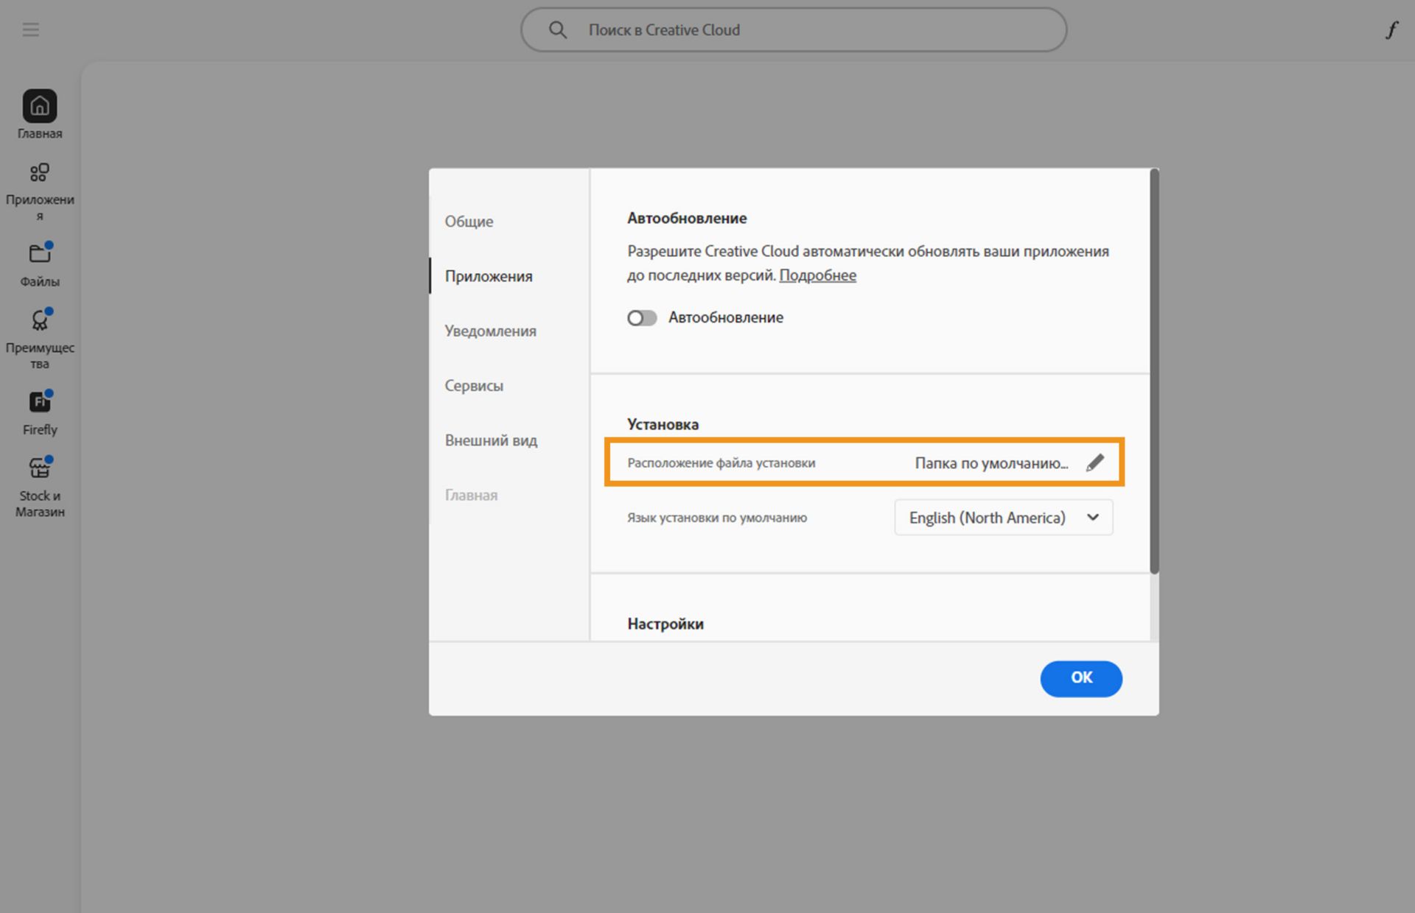Click the search magnifier icon
Screen dimensions: 1415x913
point(558,30)
